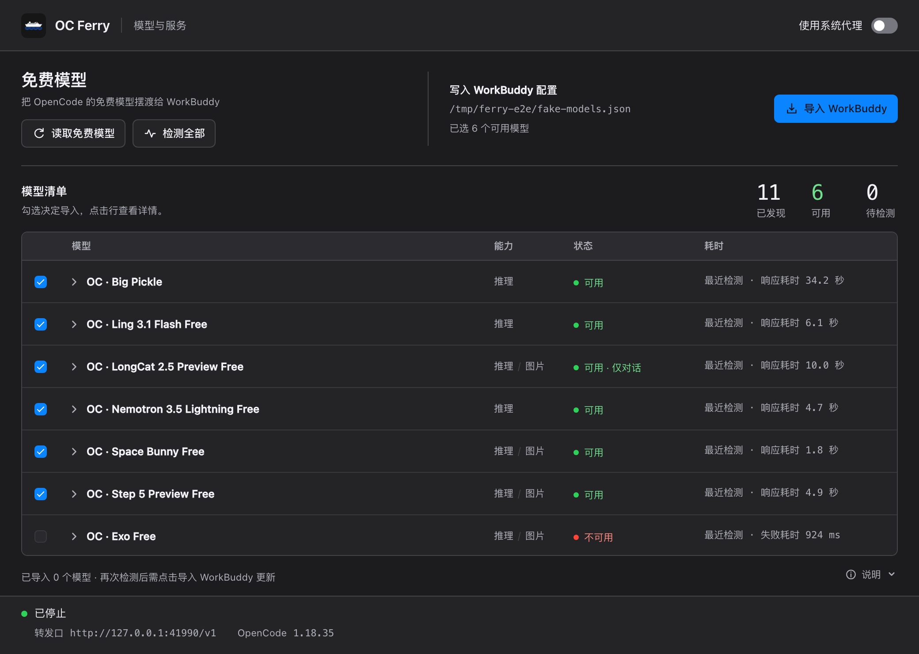Click the 读取免费模型 button
919x654 pixels.
[73, 133]
